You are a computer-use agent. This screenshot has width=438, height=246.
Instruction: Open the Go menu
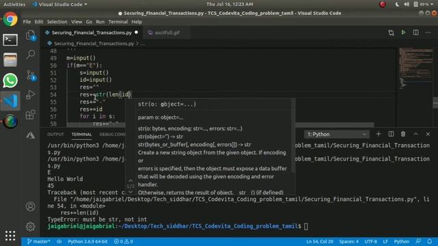tap(89, 22)
